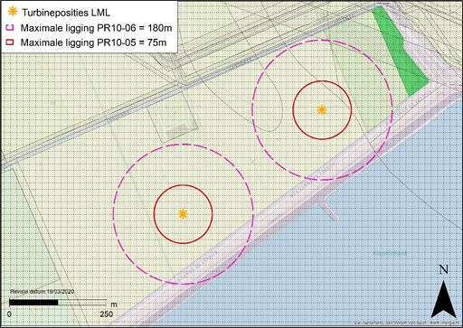This screenshot has width=463, height=328.
Task: Click the magenta PR10-06 legend symbol
Action: coord(10,28)
